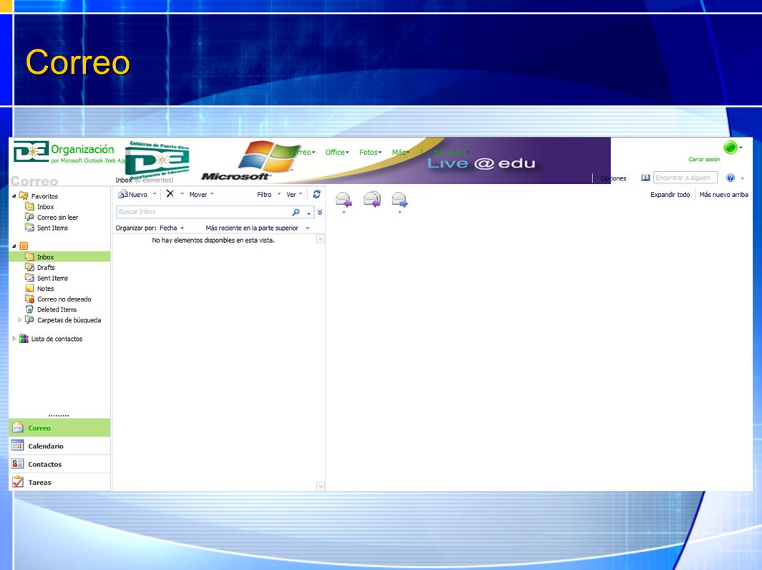The height and width of the screenshot is (570, 762).
Task: Click the message list scroll down arrow
Action: pos(321,486)
